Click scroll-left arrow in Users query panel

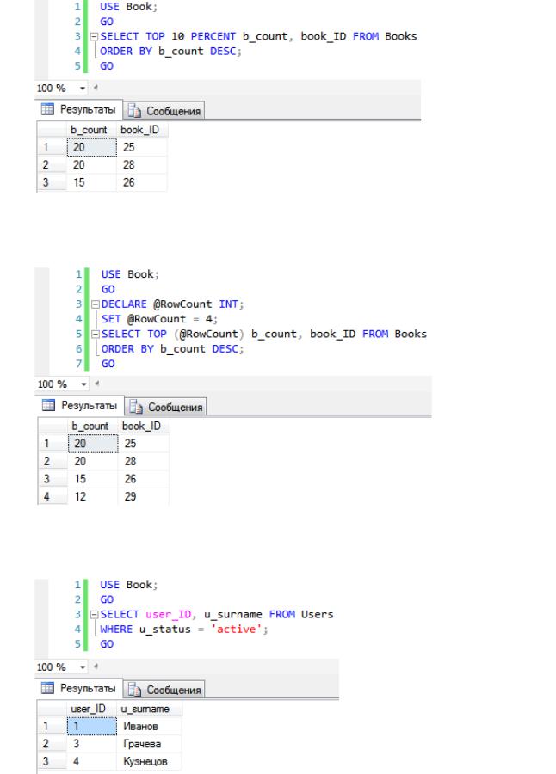pyautogui.click(x=96, y=666)
